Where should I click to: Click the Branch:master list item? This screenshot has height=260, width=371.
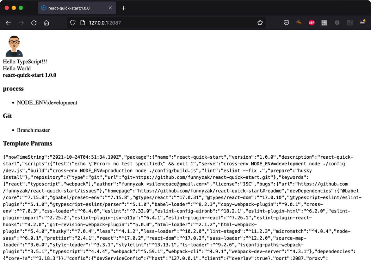coord(33,130)
